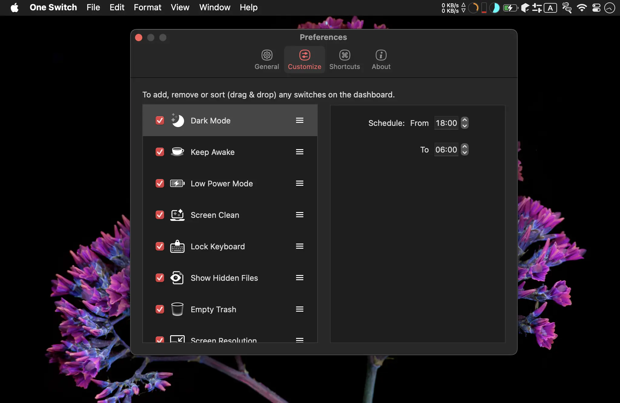Click the From time stepper
620x403 pixels.
[x=465, y=123]
